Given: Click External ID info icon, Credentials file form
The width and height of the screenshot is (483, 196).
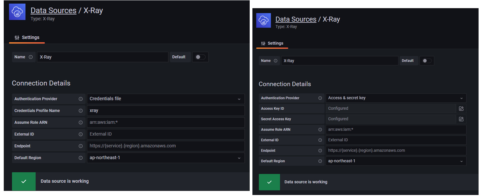Looking at the screenshot, I should [81, 134].
